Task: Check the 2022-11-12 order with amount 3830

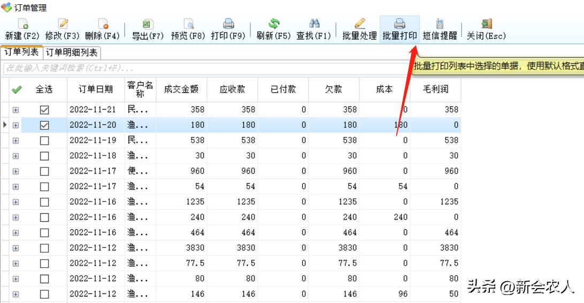Action: pos(44,248)
